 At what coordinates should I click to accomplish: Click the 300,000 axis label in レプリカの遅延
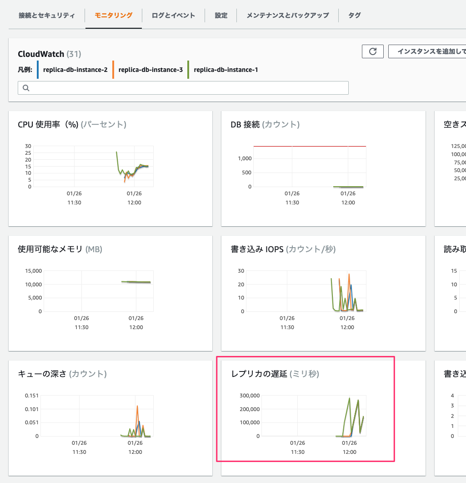click(250, 396)
